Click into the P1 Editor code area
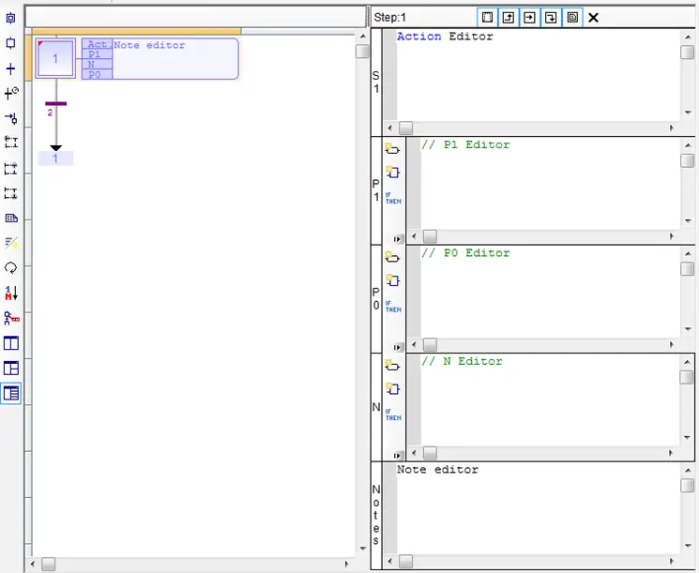The height and width of the screenshot is (573, 699). pos(550,184)
